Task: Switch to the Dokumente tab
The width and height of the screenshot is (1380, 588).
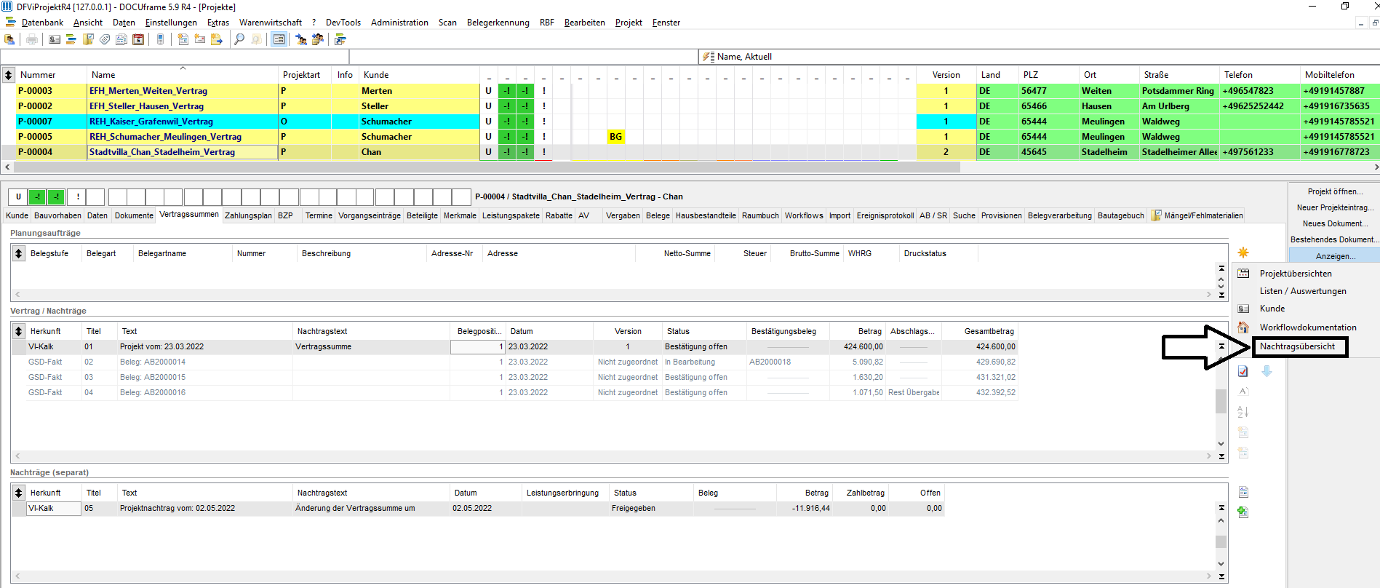Action: point(134,215)
